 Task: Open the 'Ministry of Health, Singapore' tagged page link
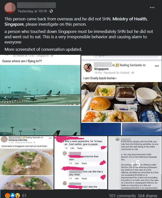point(76,21)
